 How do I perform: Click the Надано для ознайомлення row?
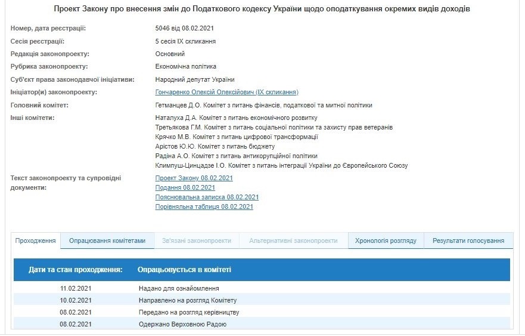pos(262,288)
